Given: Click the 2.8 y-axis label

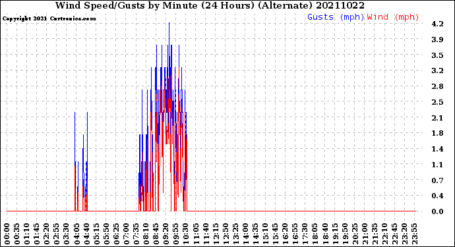Looking at the screenshot, I should pyautogui.click(x=437, y=86).
